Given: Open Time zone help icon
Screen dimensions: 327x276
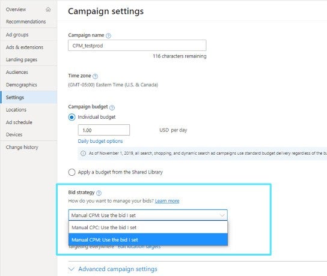Looking at the screenshot, I should click(x=95, y=76).
